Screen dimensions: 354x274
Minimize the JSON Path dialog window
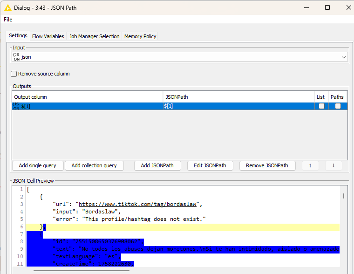[x=306, y=7]
